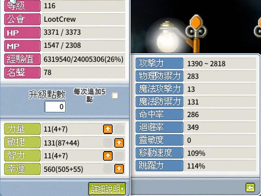The width and height of the screenshot is (261, 196).
Task: Click the greyed slot left of 幸運 arrow
Action: coord(108,169)
